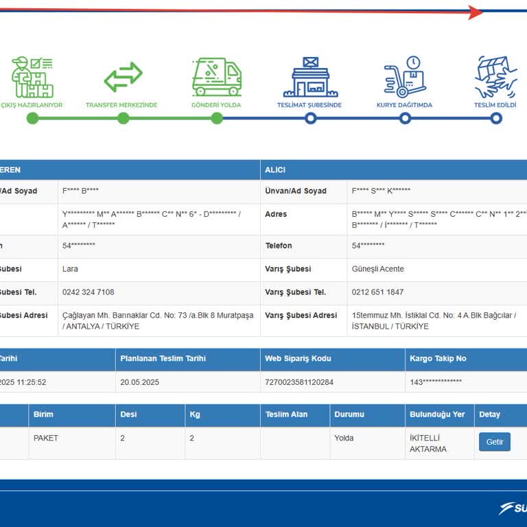527x527 pixels.
Task: Click the Güneşli Acente branch name
Action: tap(378, 269)
